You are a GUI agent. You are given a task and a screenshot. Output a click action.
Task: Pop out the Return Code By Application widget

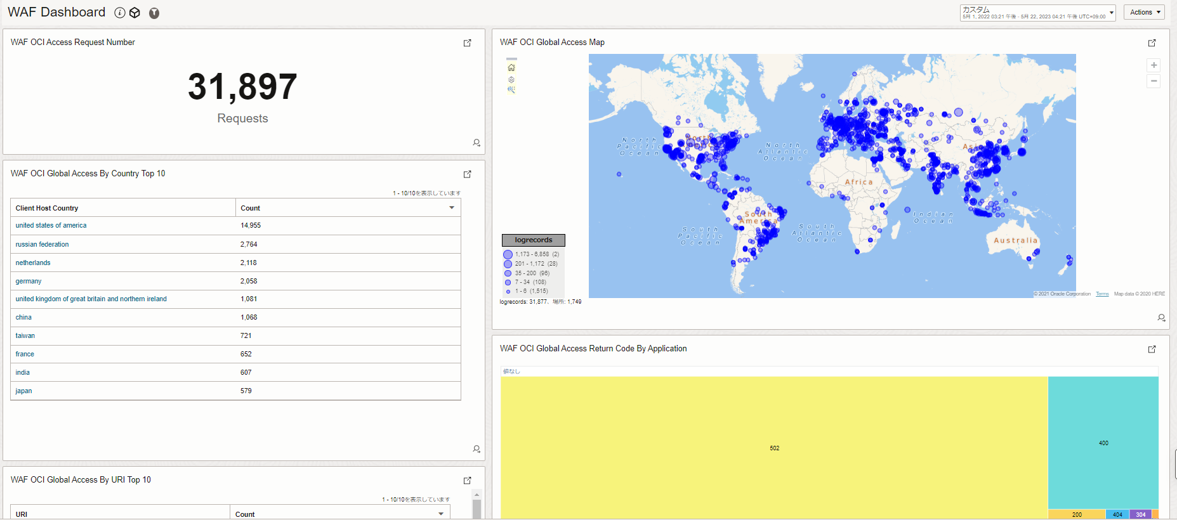pyautogui.click(x=1152, y=349)
